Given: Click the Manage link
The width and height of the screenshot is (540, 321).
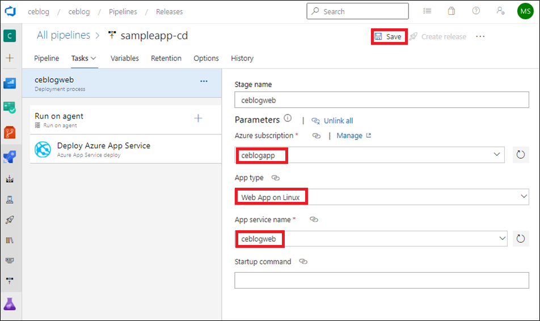Looking at the screenshot, I should pos(354,136).
